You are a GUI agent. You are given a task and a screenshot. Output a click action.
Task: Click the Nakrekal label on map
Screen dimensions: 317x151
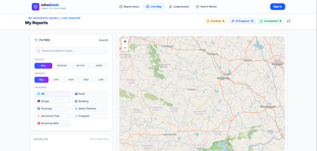(248, 60)
